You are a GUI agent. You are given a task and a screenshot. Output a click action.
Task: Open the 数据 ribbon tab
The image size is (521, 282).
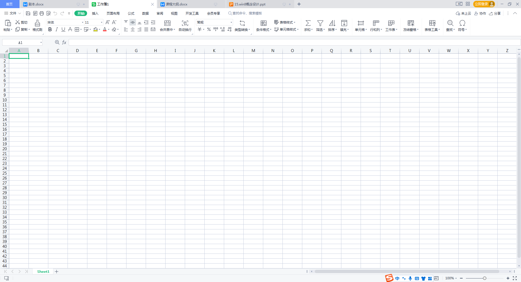145,13
